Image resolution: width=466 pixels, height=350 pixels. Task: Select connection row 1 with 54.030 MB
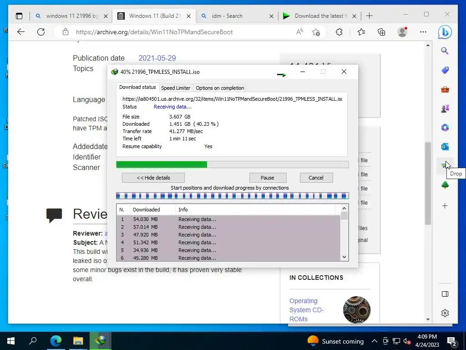[x=228, y=219]
